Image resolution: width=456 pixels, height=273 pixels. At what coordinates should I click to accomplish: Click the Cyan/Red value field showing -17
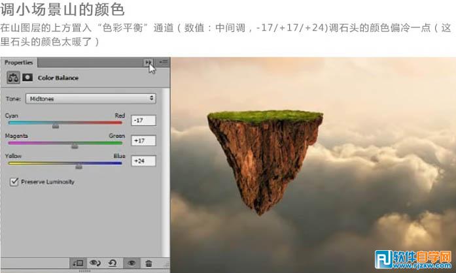point(143,120)
